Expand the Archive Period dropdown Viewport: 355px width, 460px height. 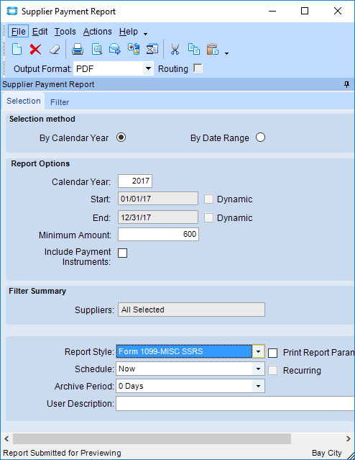tap(258, 386)
